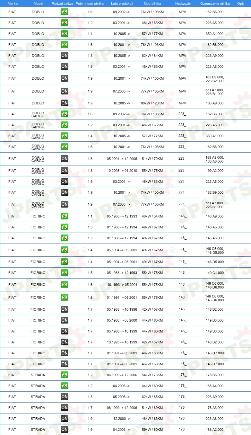
Task: Click petrol icon in Doblo MPV 09.2002 row
Action: click(65, 12)
